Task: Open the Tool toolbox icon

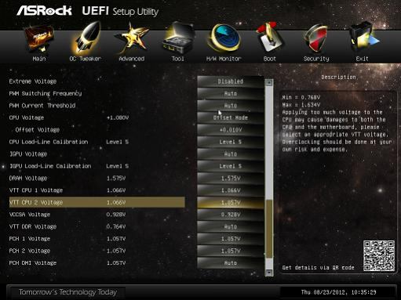Action: point(178,38)
